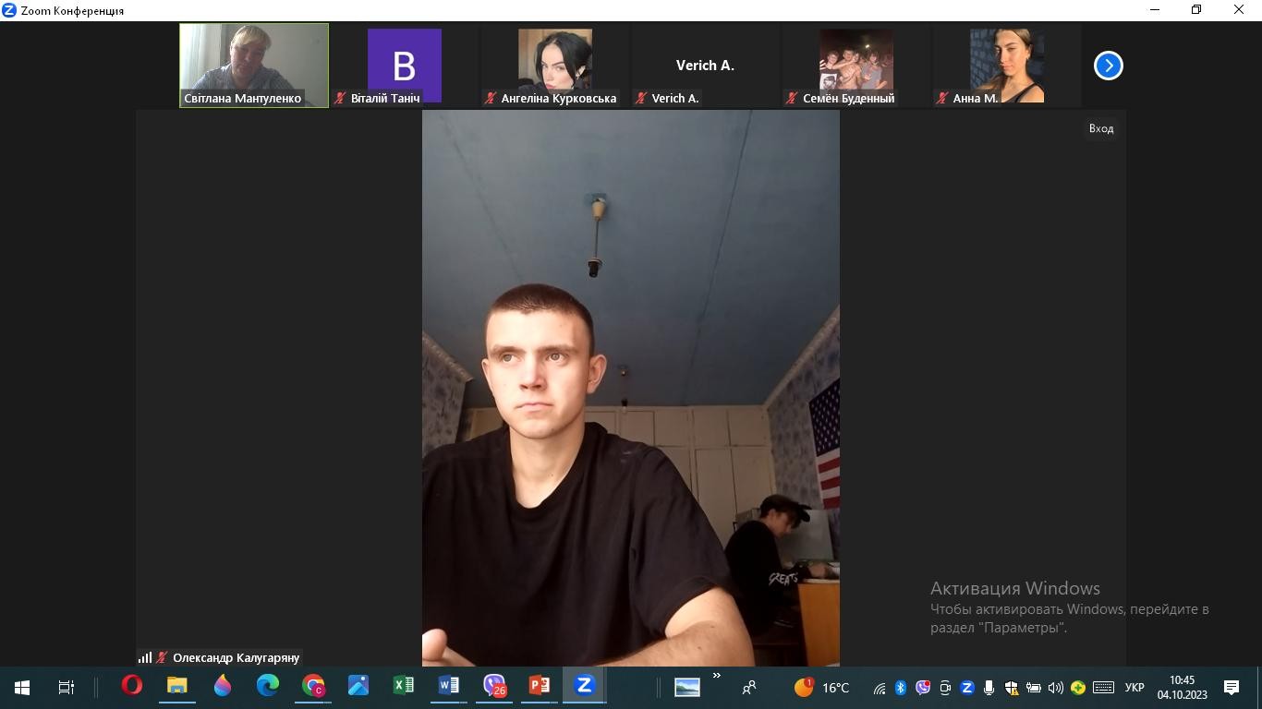Switch to Excel in the taskbar

pos(404,686)
